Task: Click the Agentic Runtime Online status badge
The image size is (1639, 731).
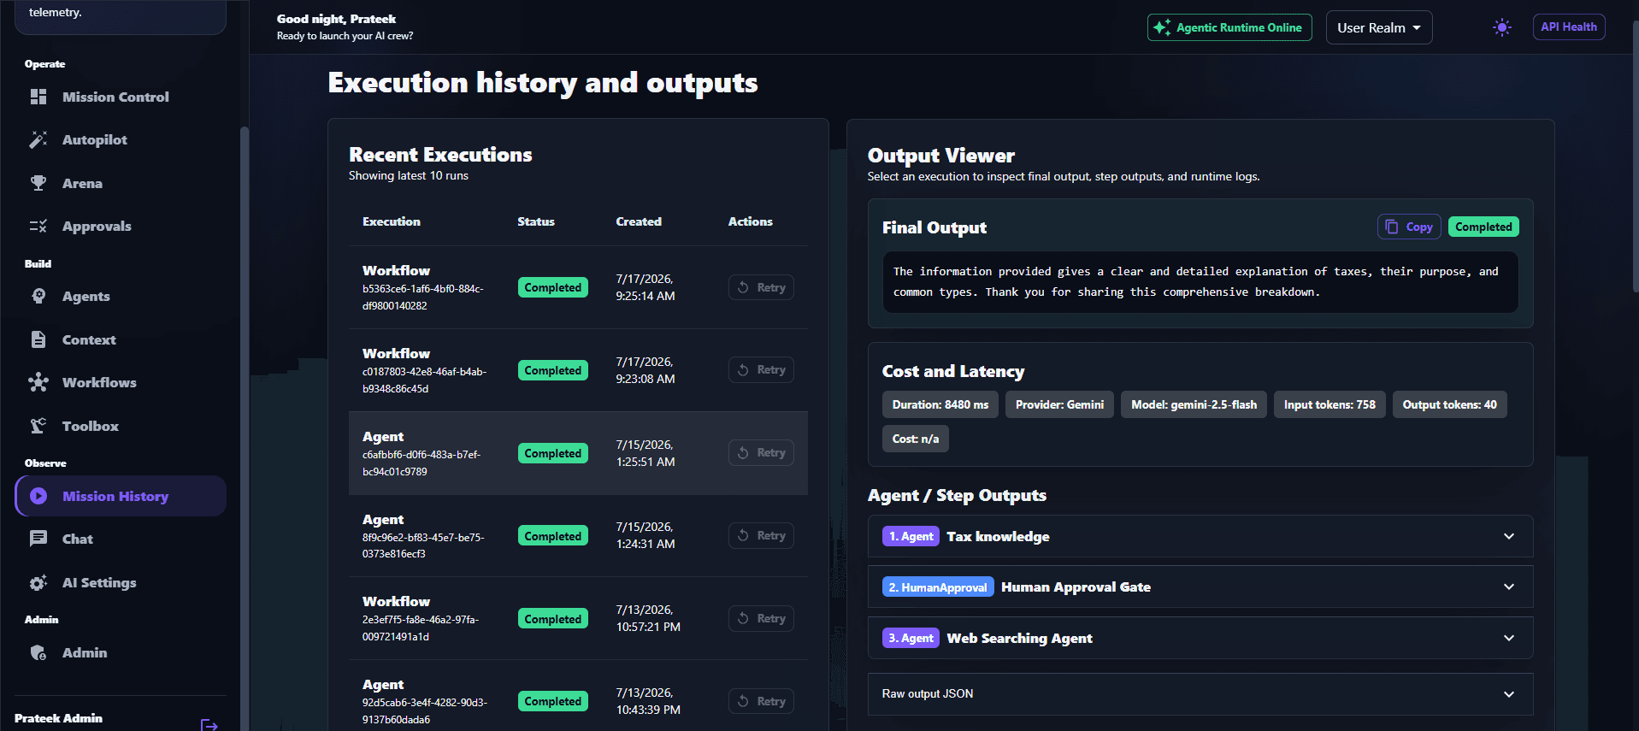Action: coord(1229,27)
